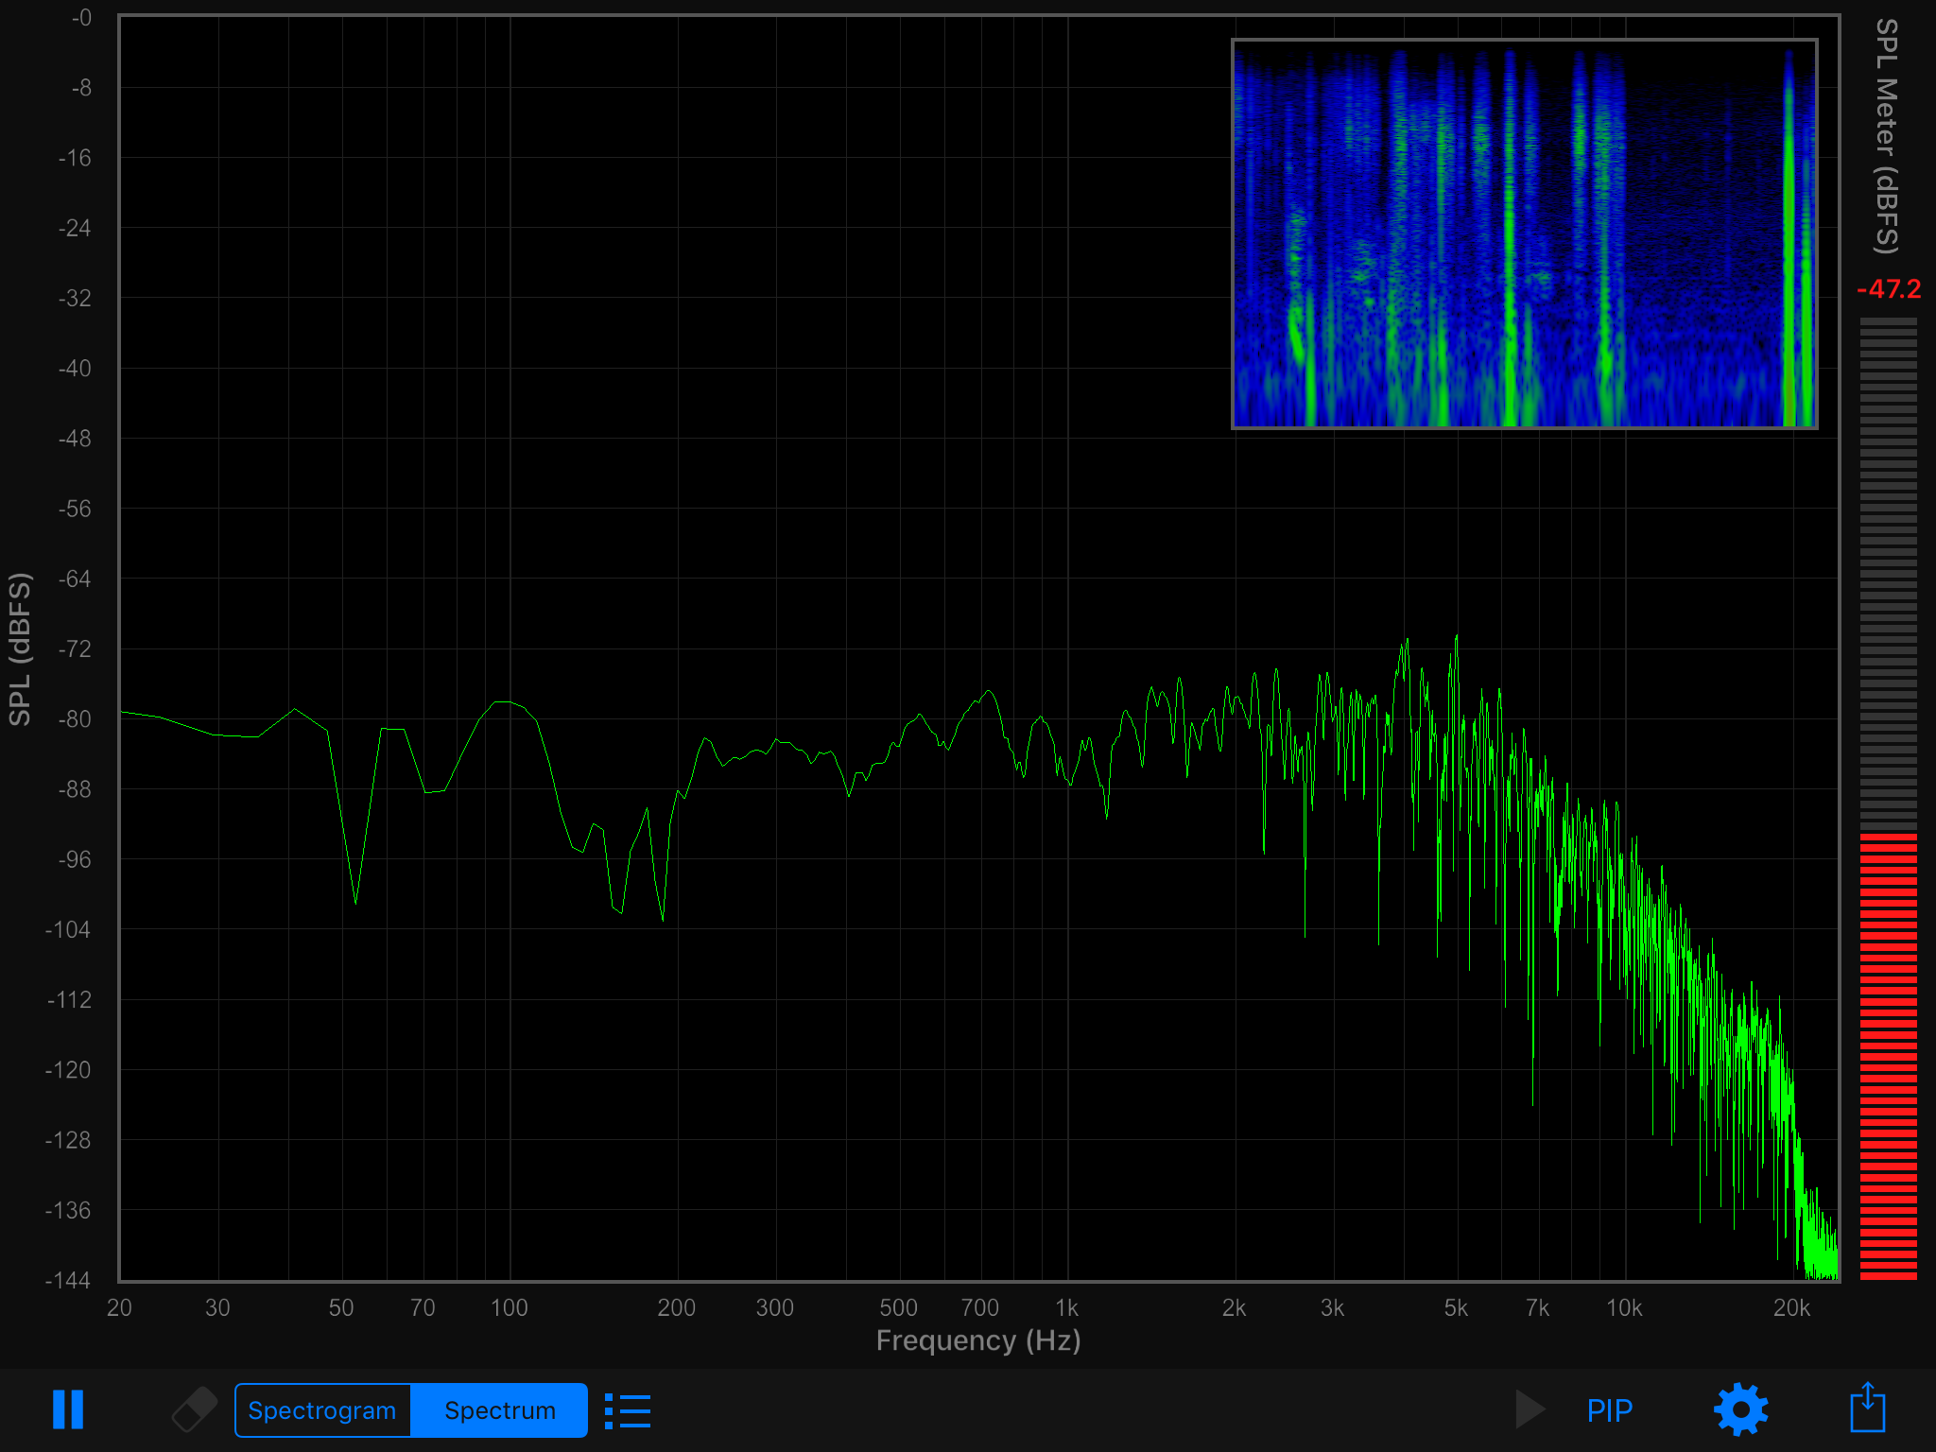Image resolution: width=1936 pixels, height=1452 pixels.
Task: Tap the eraser clear icon
Action: (x=194, y=1409)
